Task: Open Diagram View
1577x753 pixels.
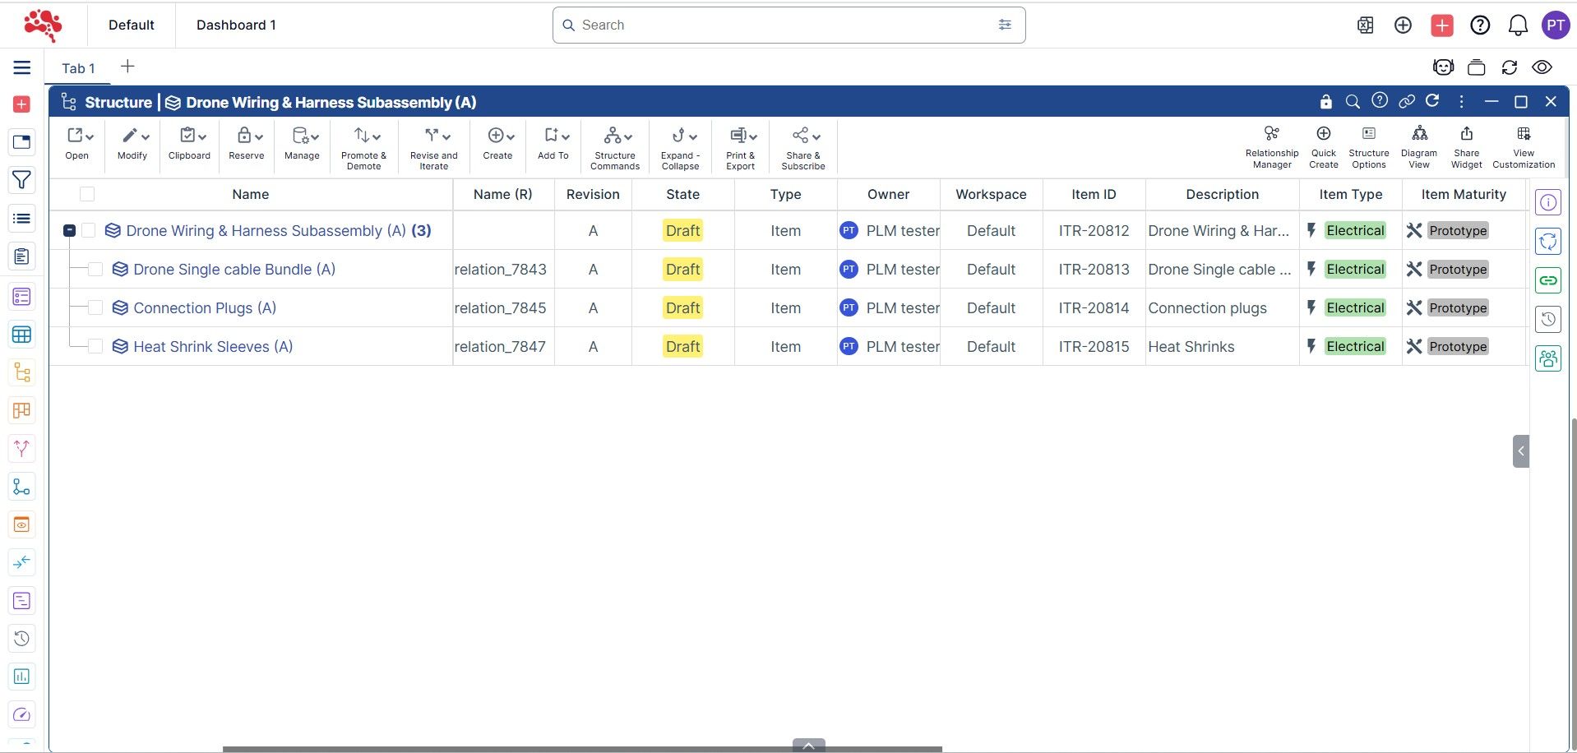Action: tap(1418, 146)
